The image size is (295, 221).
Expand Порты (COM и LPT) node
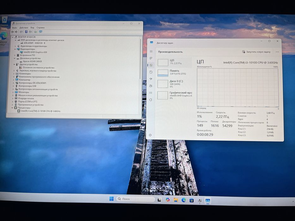click(x=13, y=101)
